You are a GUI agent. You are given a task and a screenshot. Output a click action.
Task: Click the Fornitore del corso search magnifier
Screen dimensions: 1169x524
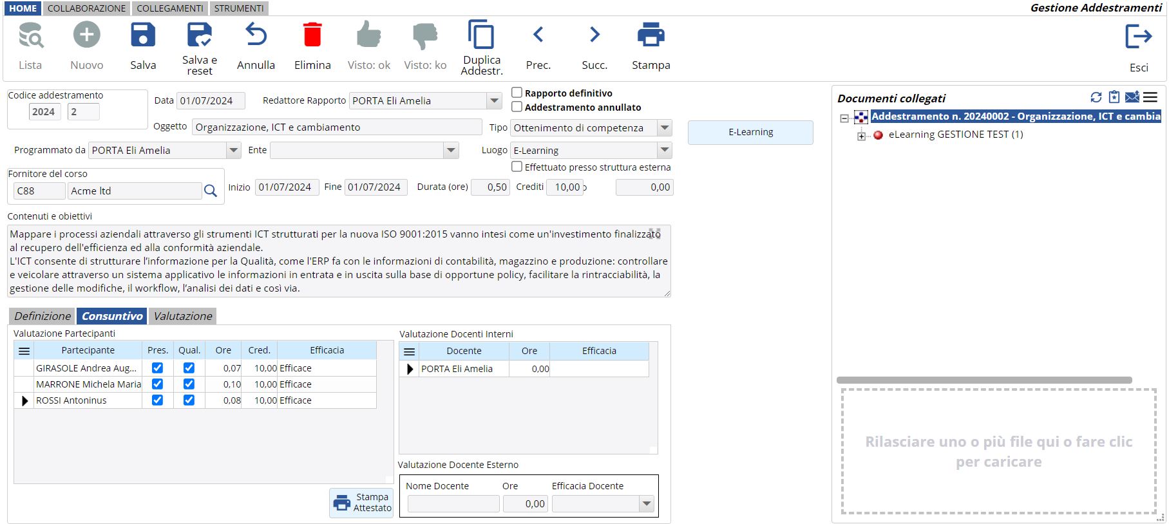(211, 191)
